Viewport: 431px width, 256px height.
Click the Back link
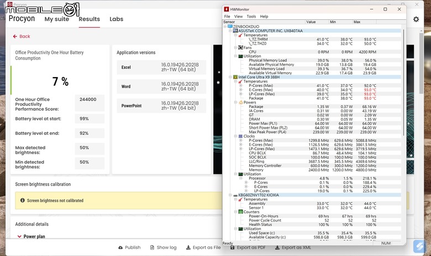click(x=22, y=36)
